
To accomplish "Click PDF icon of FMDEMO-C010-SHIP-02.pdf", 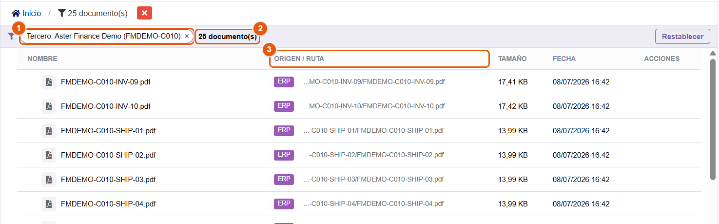I will [x=49, y=155].
